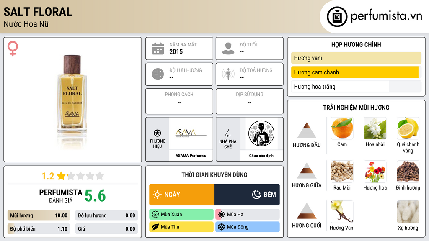The width and height of the screenshot is (429, 241).
Task: Click the Nước Hoa Nữ subtitle
Action: (x=26, y=24)
